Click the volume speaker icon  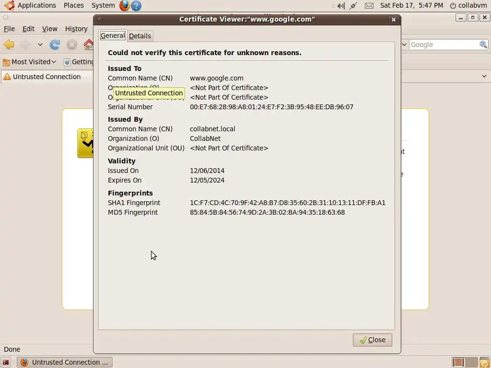pyautogui.click(x=341, y=6)
